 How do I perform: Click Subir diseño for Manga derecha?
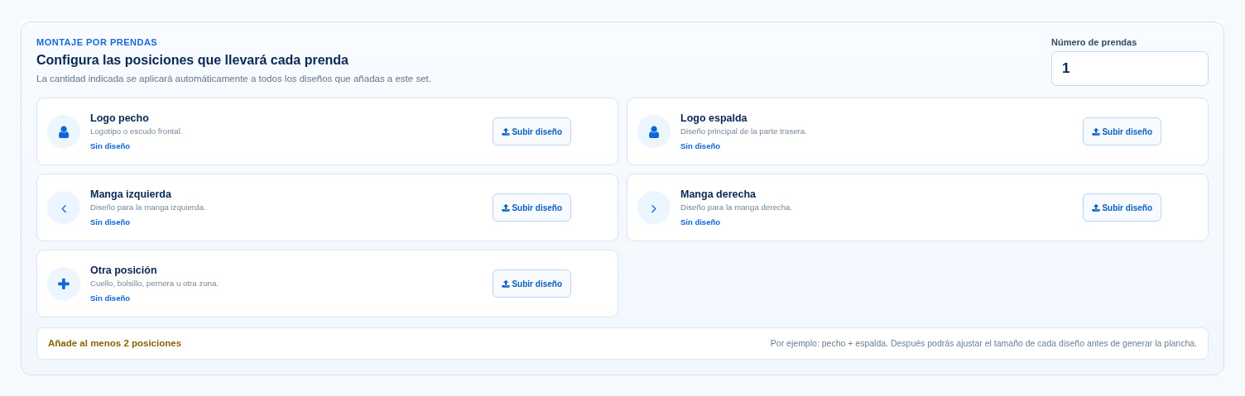coord(1122,208)
